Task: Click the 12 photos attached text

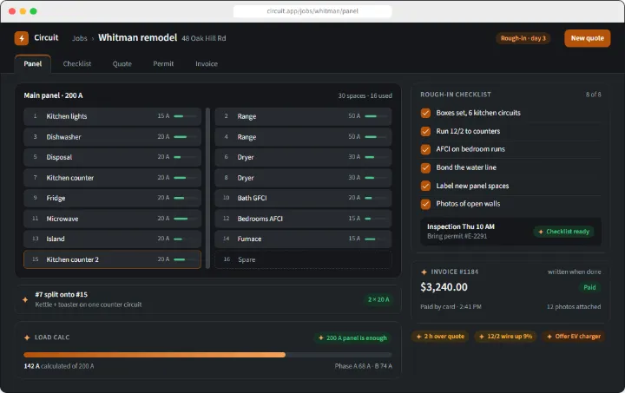Action: click(574, 306)
